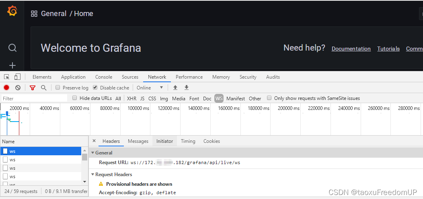Export HAR file with download arrow
Viewport: 423px width, 199px height.
click(187, 87)
